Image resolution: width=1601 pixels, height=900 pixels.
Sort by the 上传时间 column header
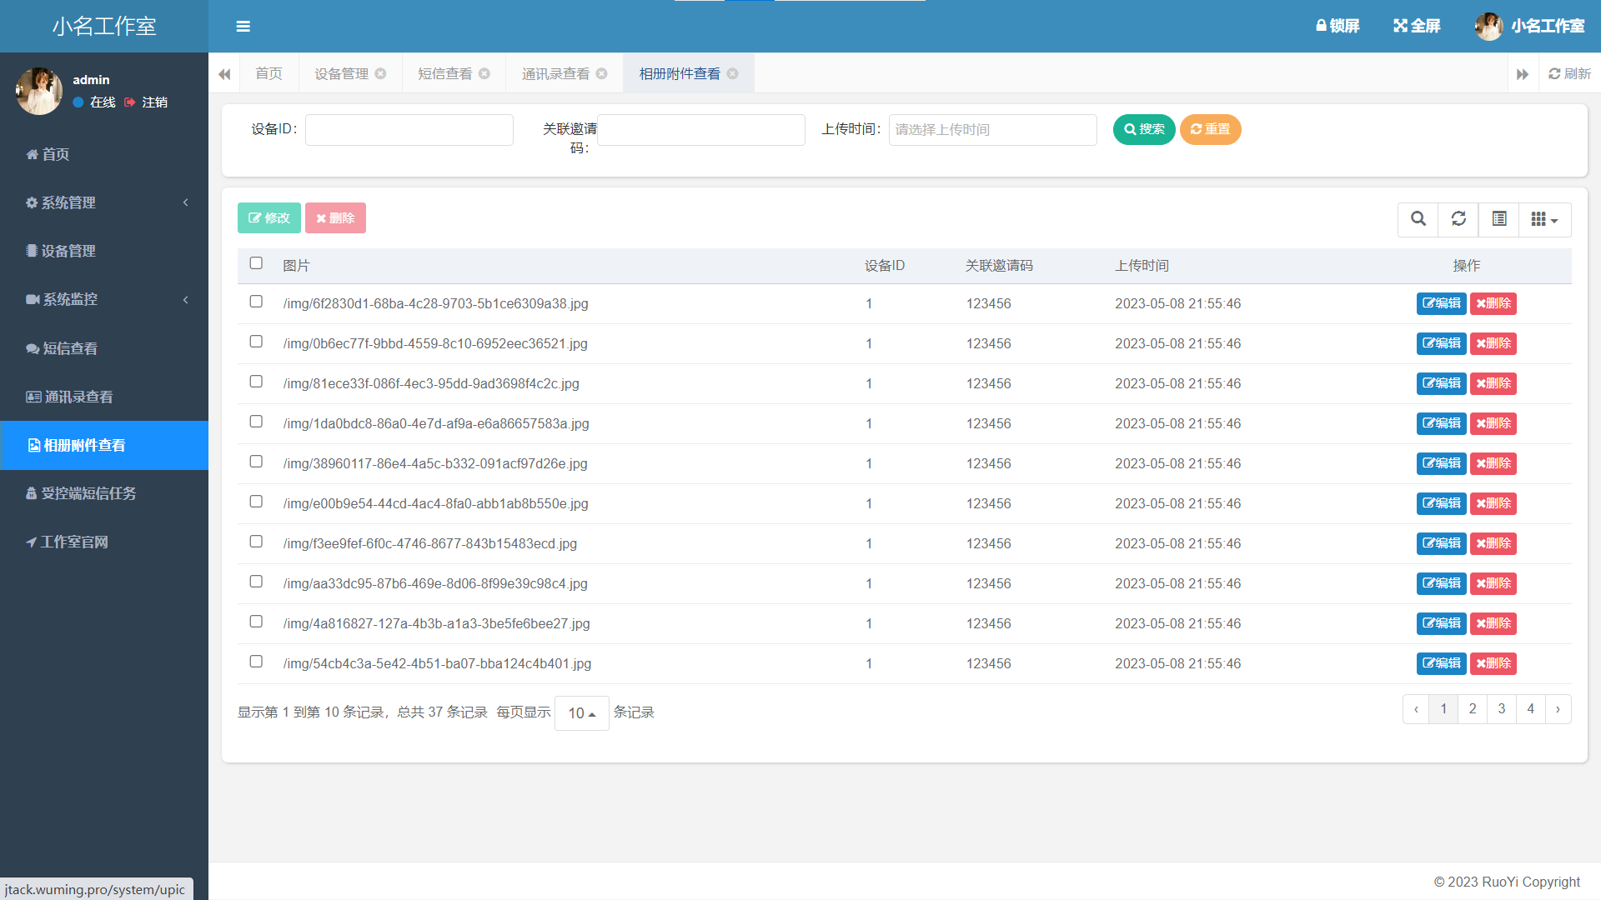pyautogui.click(x=1142, y=266)
